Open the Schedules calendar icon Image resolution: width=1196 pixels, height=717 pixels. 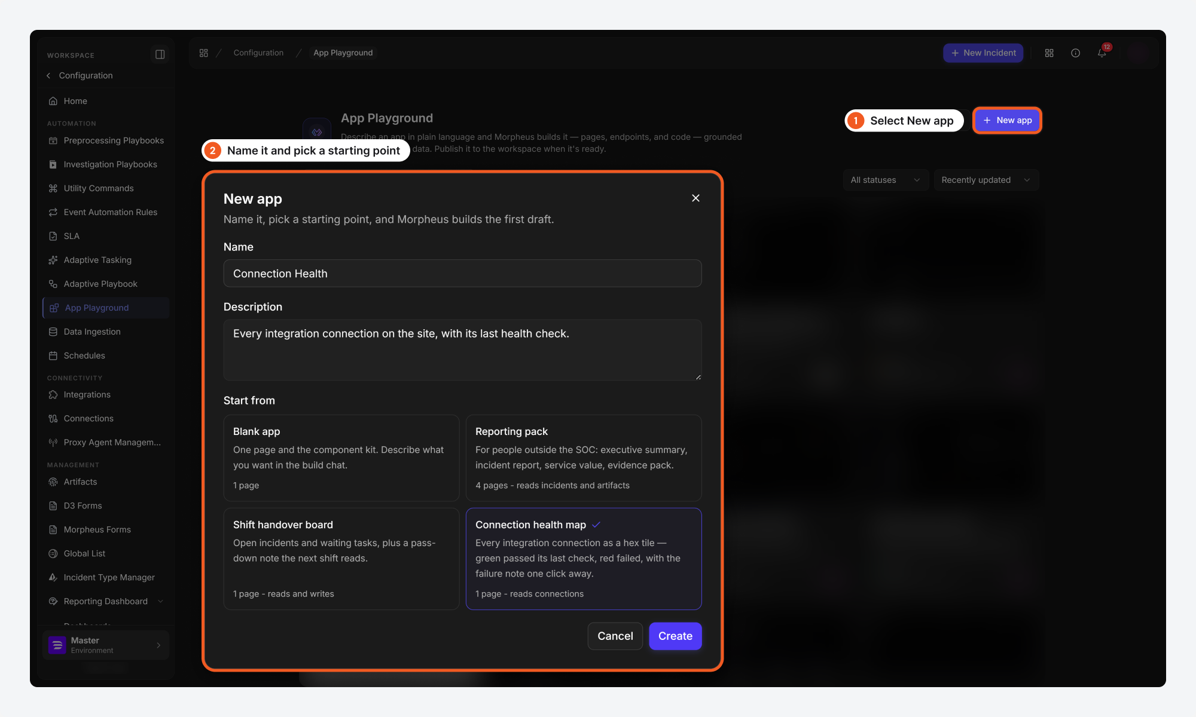point(53,356)
